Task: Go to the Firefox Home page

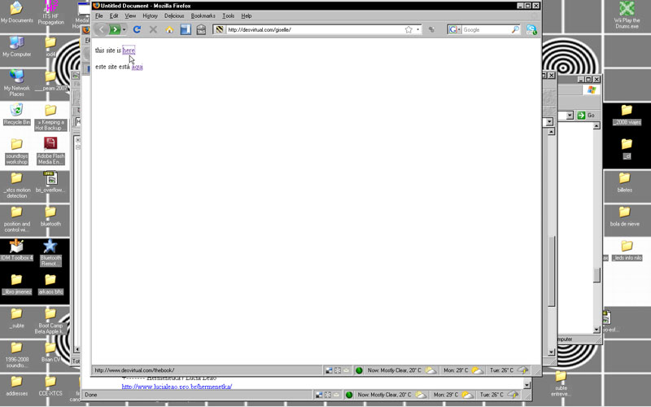Action: click(169, 29)
